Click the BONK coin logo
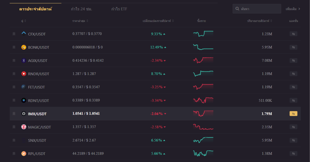 pos(24,47)
